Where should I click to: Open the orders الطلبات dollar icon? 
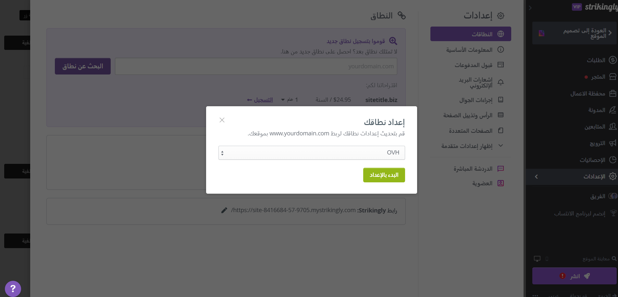tap(612, 60)
